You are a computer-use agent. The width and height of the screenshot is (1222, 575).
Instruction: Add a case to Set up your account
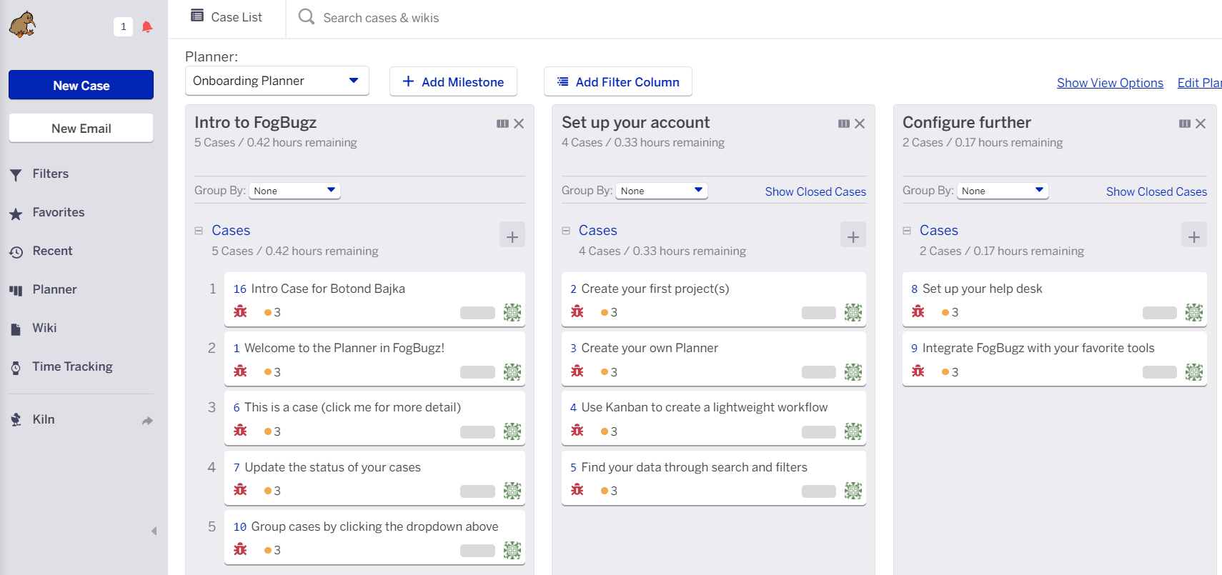[853, 236]
